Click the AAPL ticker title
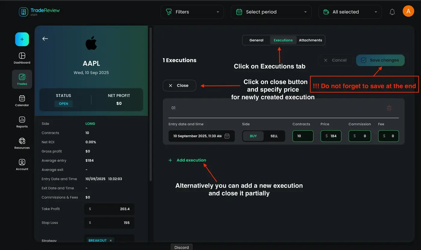The width and height of the screenshot is (421, 250). [x=91, y=64]
